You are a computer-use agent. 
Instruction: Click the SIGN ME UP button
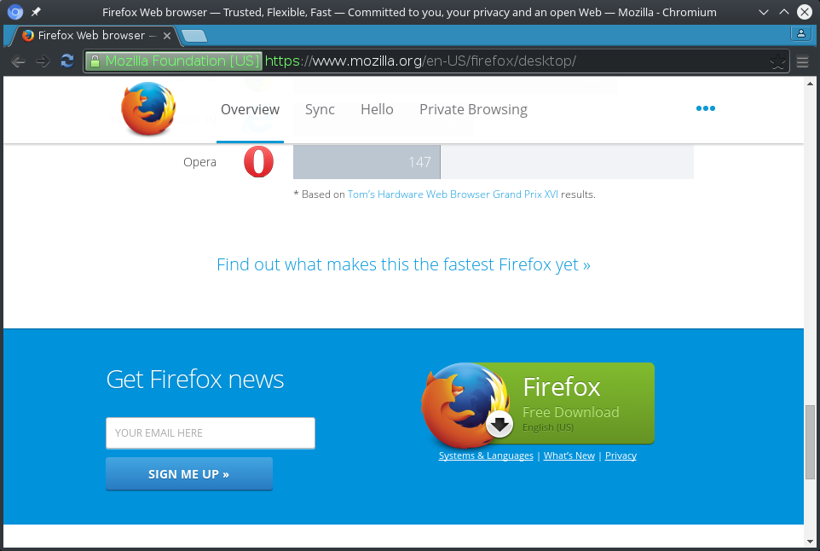coord(188,474)
